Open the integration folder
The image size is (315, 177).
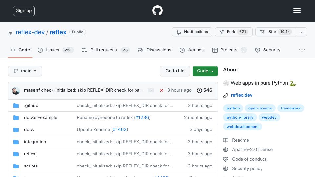pyautogui.click(x=35, y=142)
